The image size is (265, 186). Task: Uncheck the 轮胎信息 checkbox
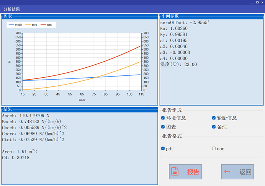(214, 118)
